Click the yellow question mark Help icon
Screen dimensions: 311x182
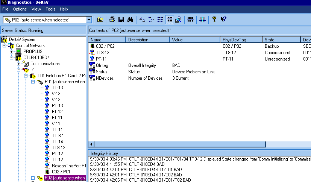coord(214,19)
